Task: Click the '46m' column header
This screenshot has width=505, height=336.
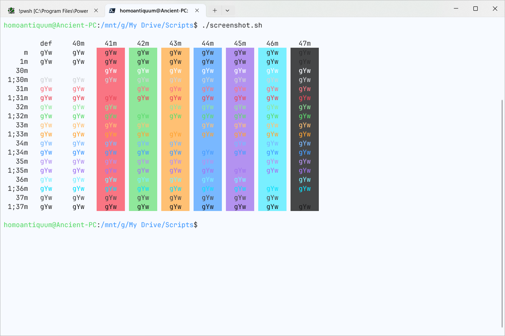Action: pos(272,44)
